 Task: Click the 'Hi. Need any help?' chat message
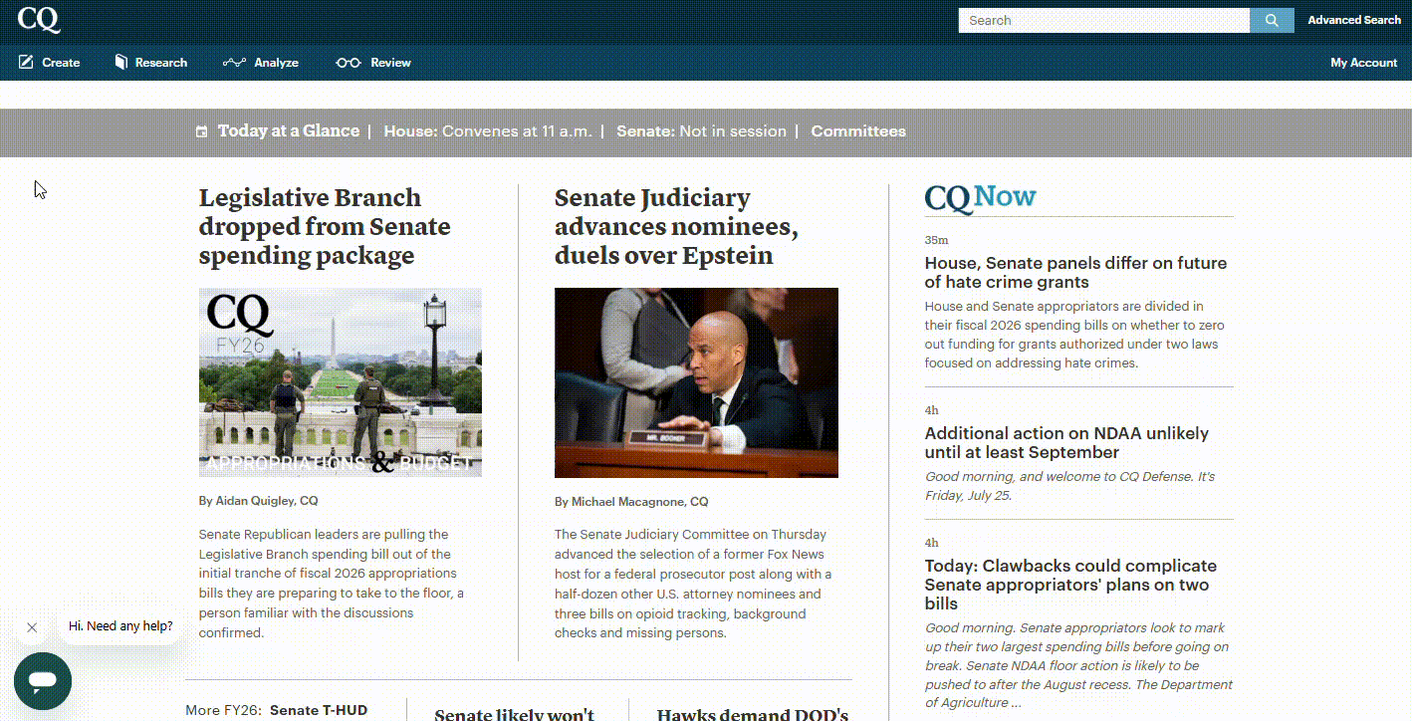[x=120, y=626]
